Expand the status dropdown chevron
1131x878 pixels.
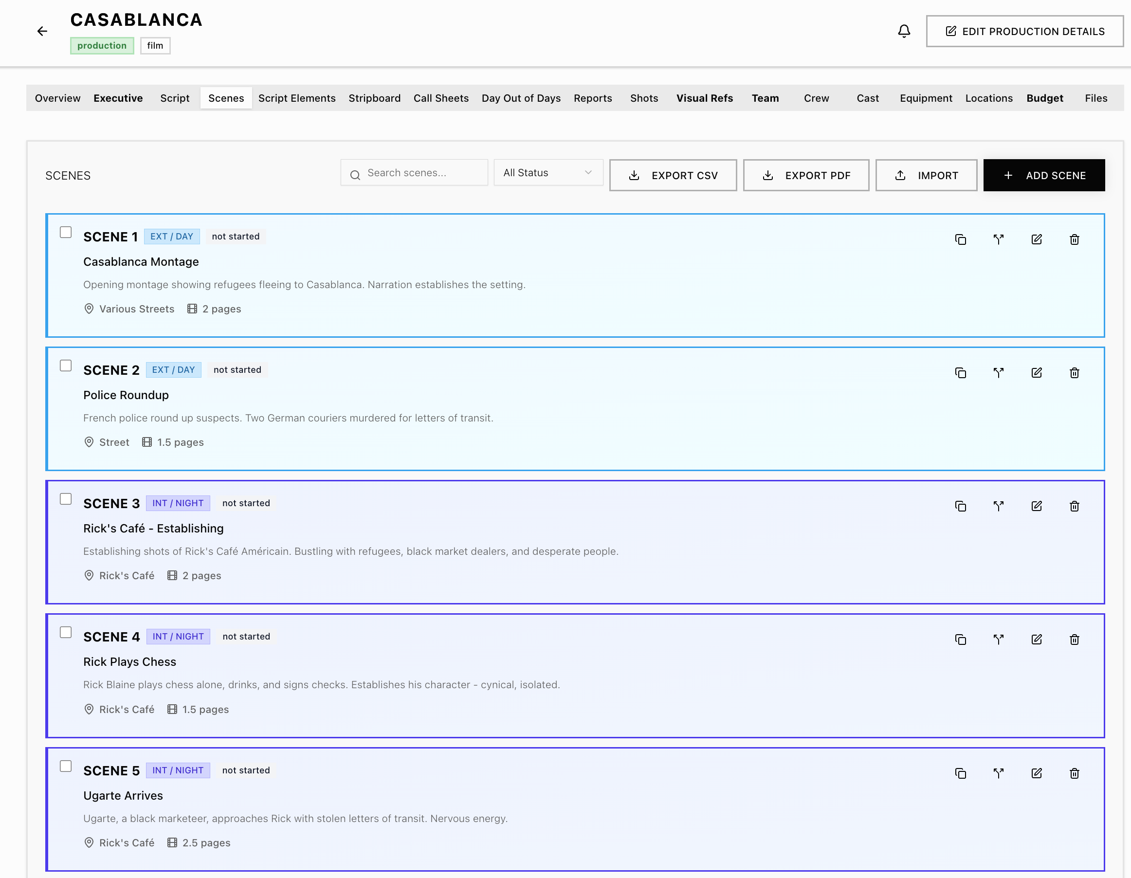click(587, 172)
